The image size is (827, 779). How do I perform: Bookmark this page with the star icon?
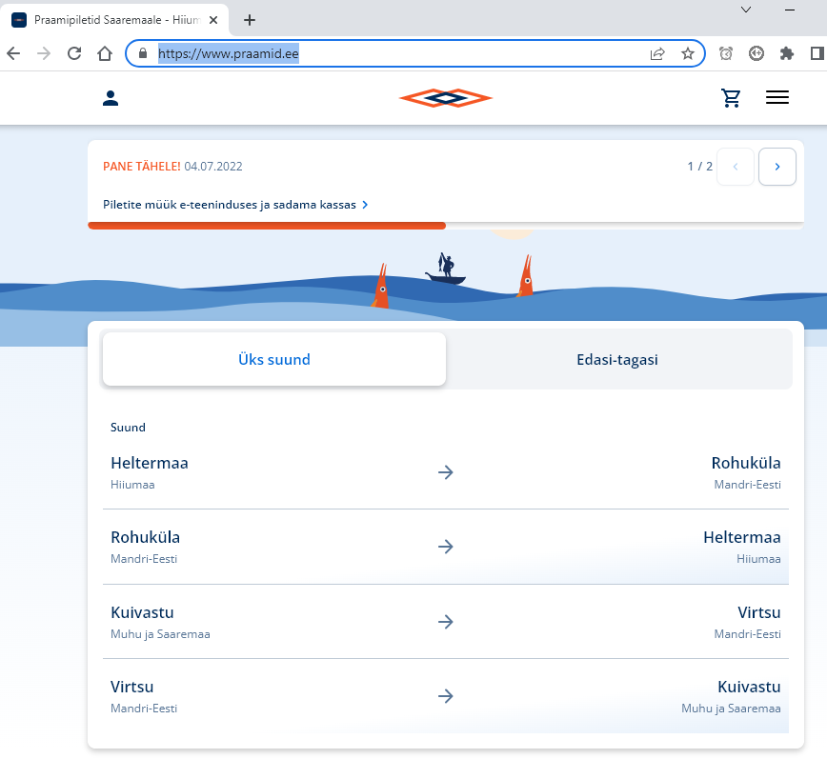click(687, 54)
